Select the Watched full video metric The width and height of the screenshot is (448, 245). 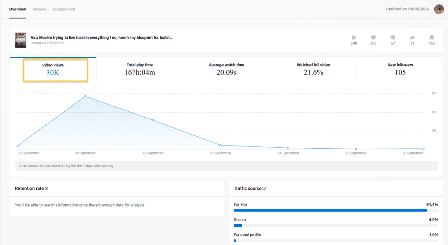(x=314, y=70)
